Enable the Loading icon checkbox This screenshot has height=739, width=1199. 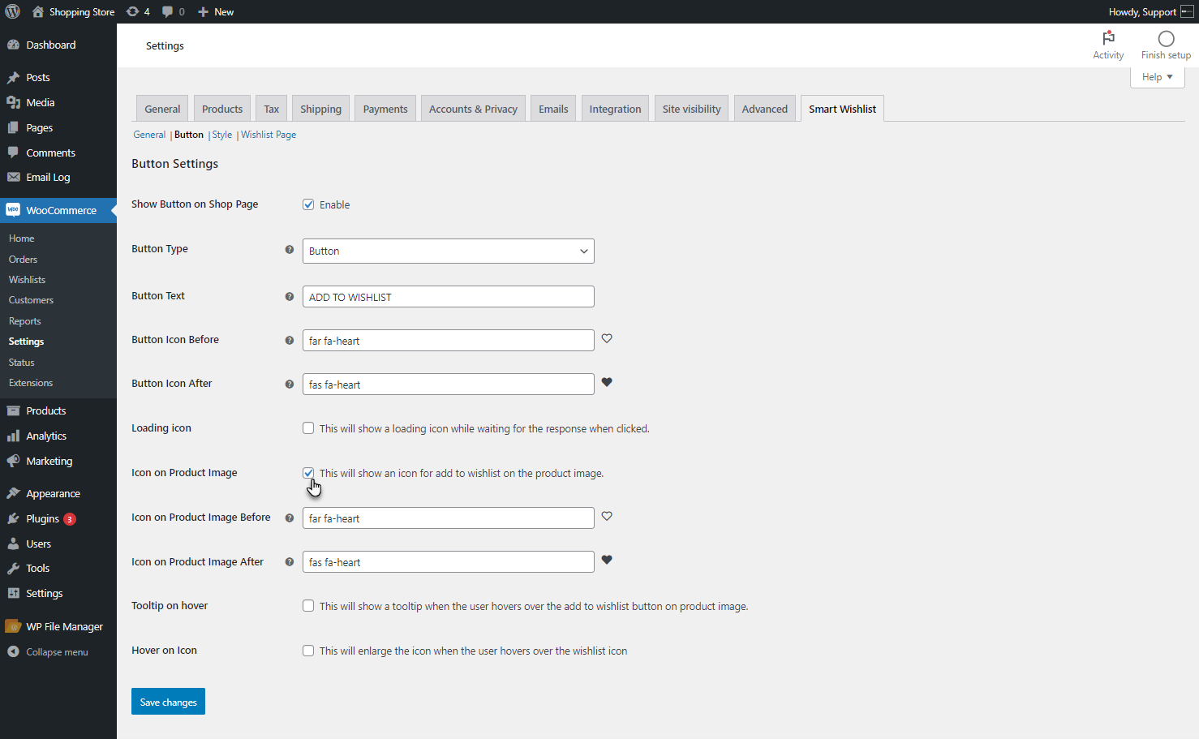(308, 428)
